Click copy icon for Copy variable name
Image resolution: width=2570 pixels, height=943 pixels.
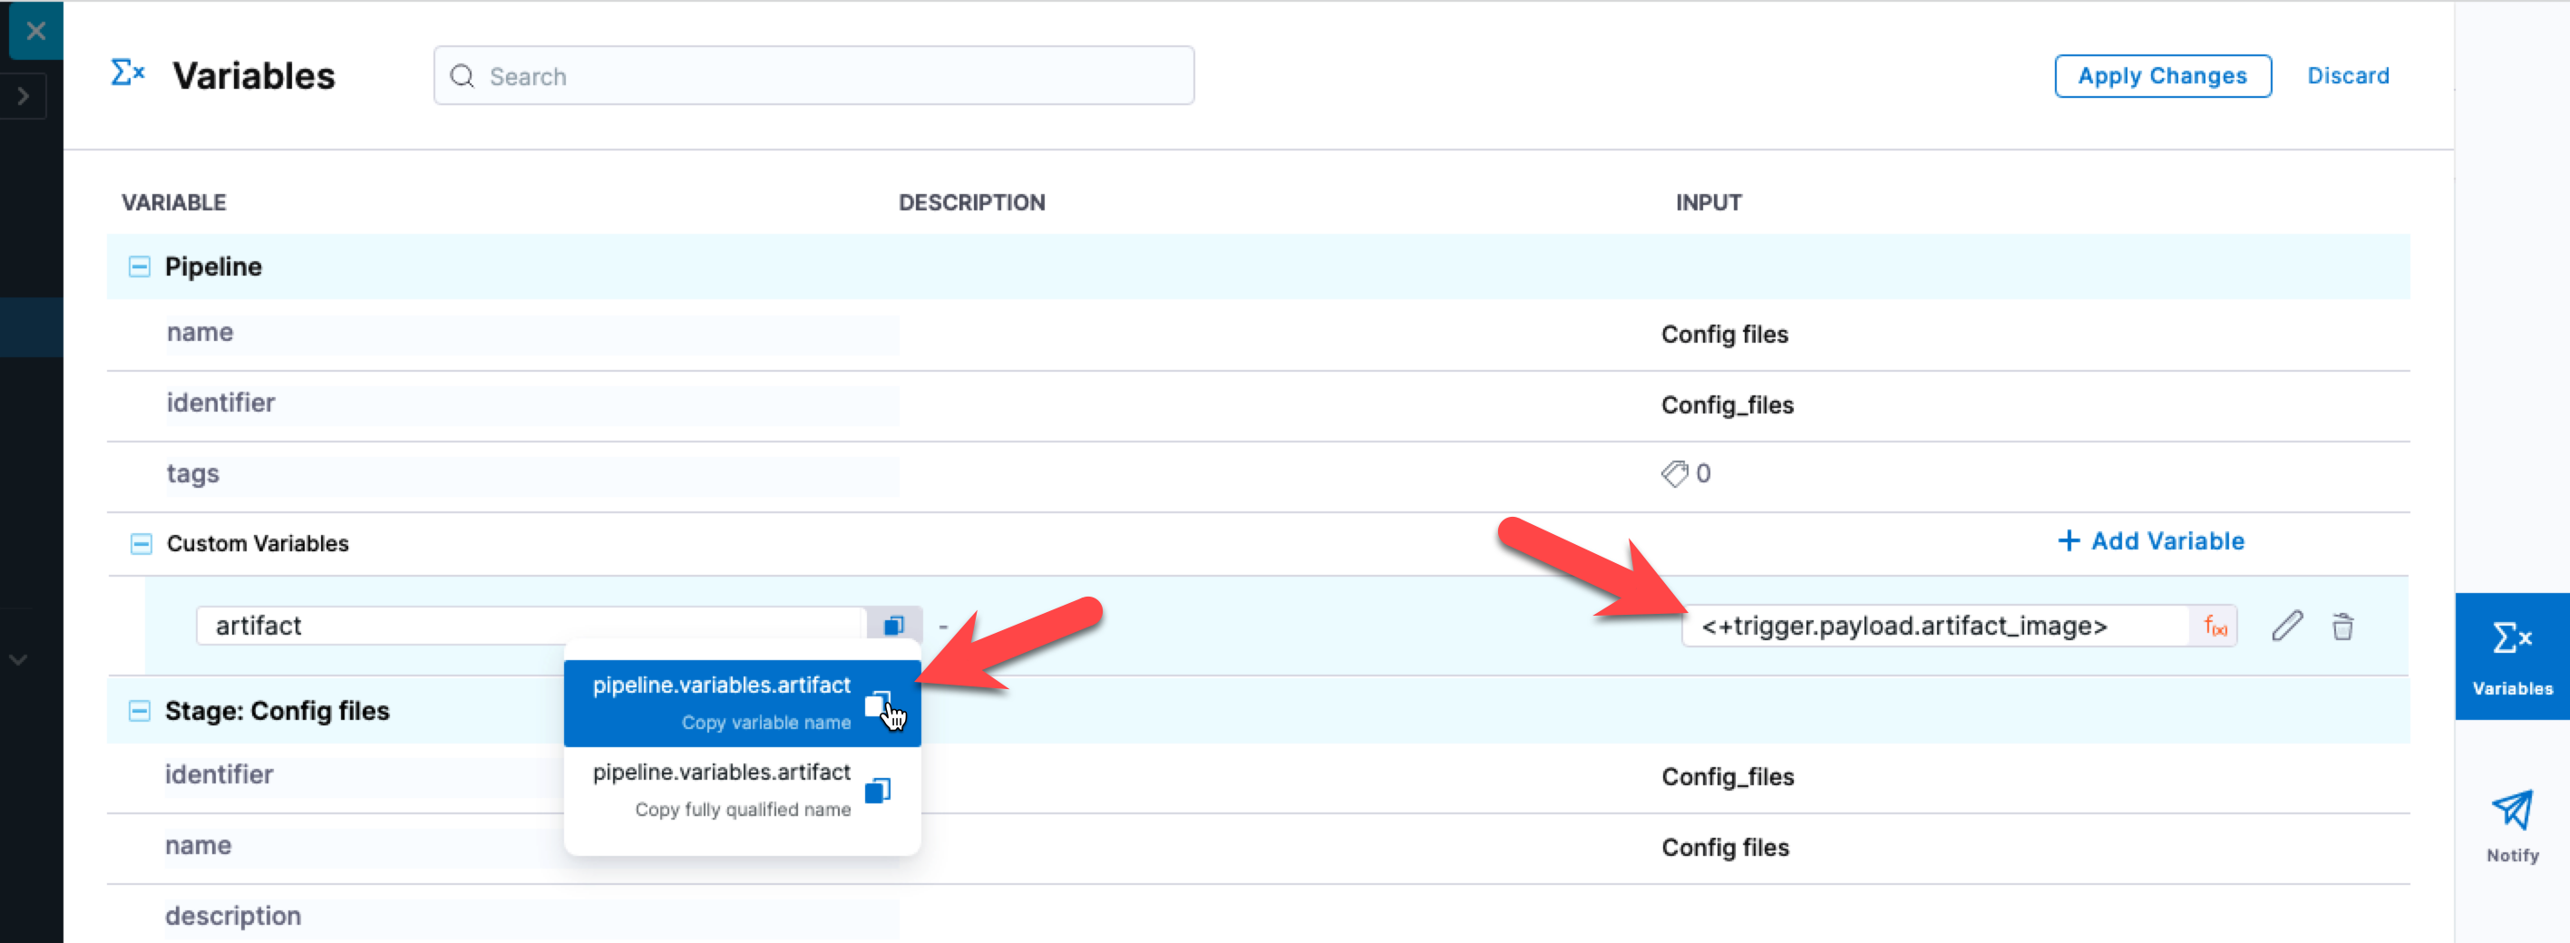click(877, 705)
